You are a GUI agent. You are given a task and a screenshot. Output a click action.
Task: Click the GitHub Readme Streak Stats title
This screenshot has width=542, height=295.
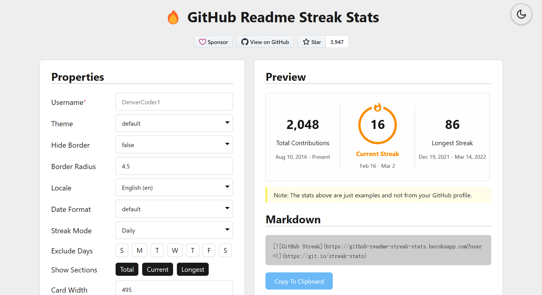click(283, 17)
